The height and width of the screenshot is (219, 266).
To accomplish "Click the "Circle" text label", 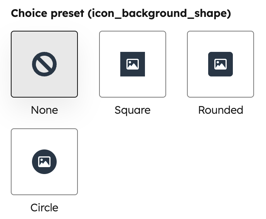I will click(x=44, y=208).
